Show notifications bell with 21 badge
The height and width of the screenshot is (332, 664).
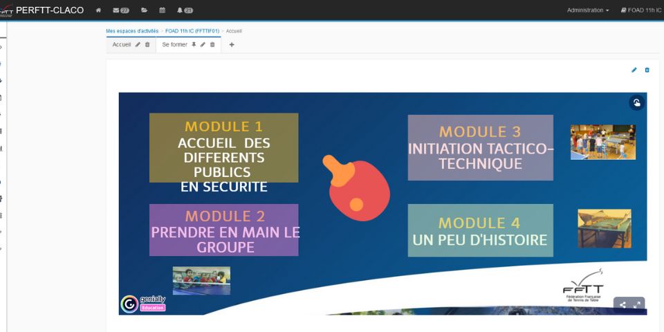(184, 10)
